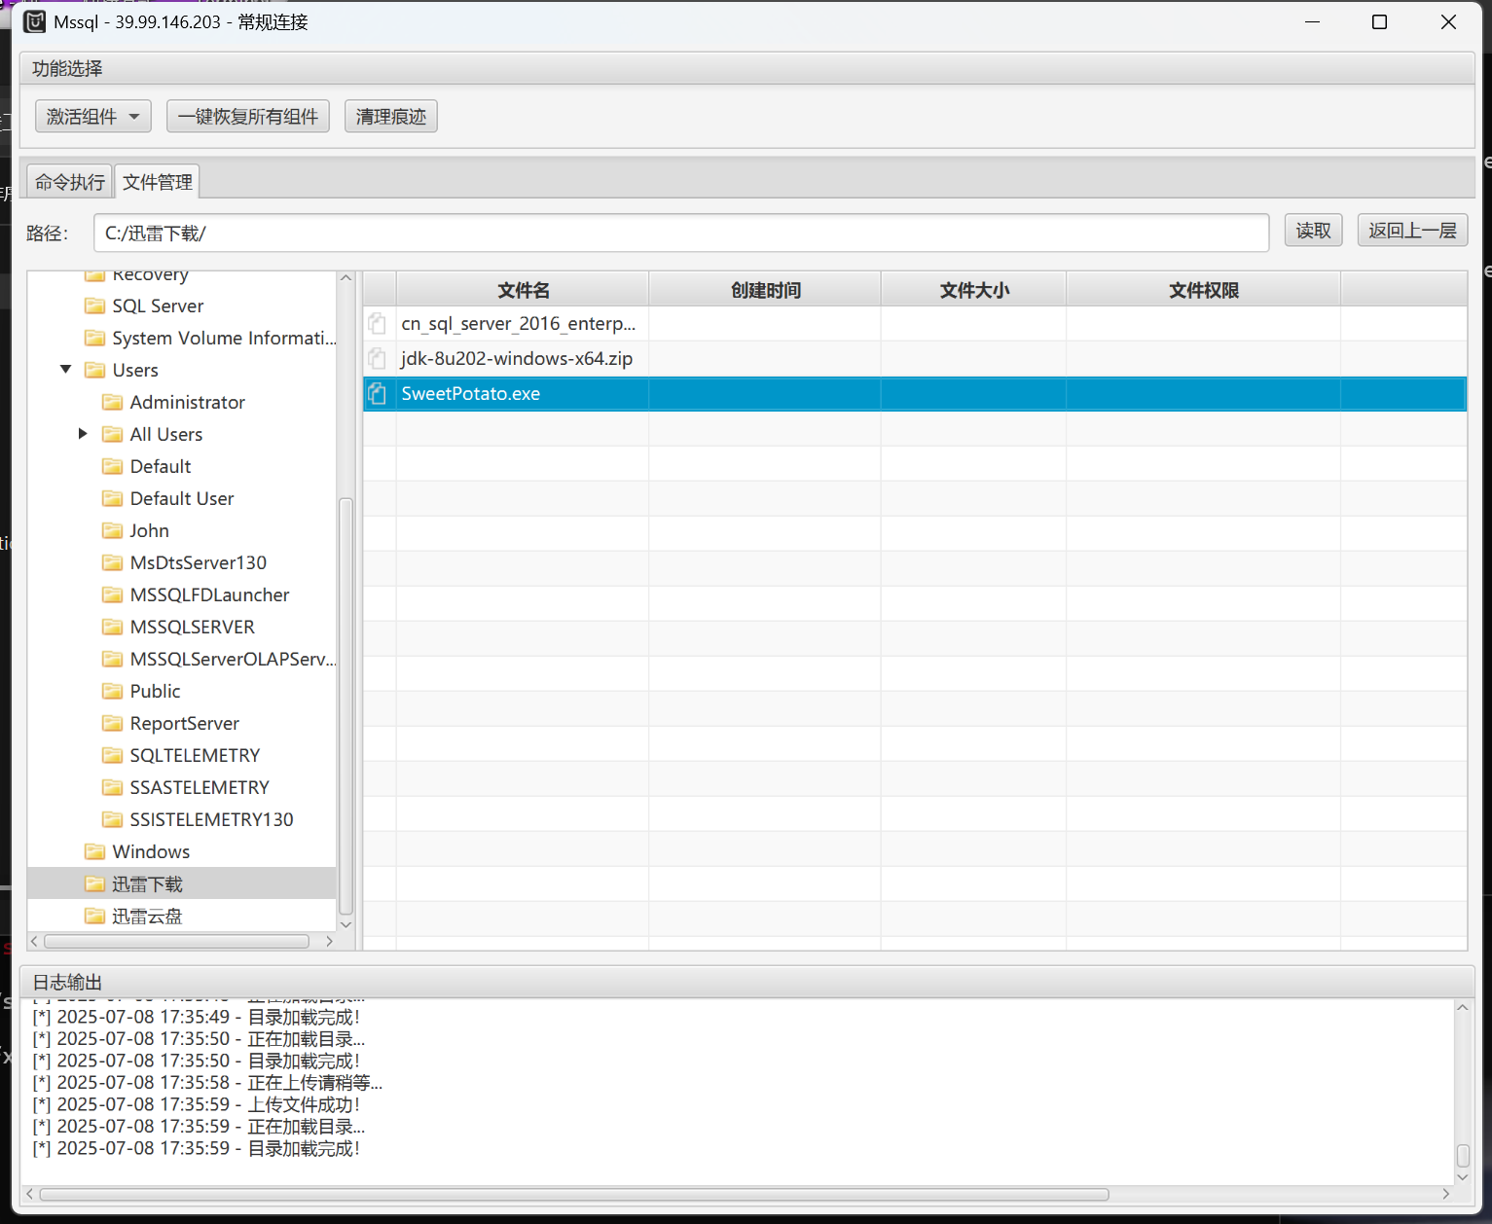Expand the All Users folder node
Screen dimensions: 1492x1224
tap(83, 434)
